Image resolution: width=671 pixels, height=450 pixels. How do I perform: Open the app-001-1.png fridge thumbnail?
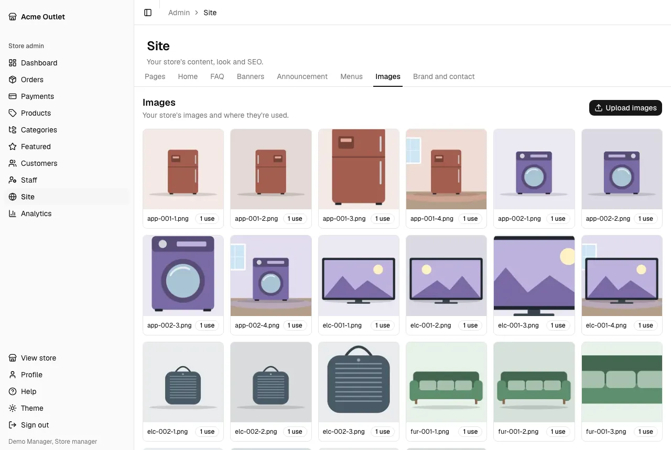183,169
